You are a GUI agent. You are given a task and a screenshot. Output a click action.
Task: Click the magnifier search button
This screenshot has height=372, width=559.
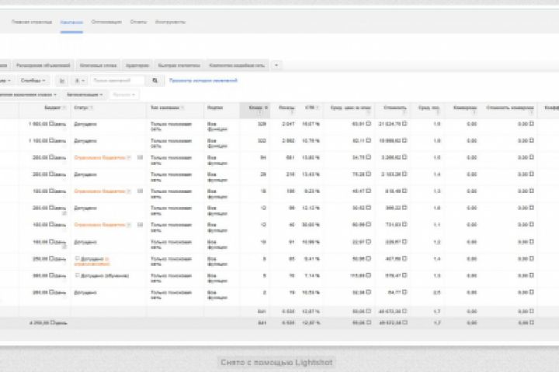click(155, 81)
